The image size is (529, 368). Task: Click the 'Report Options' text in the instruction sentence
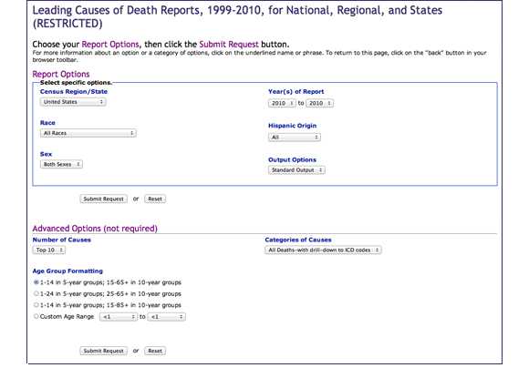click(110, 44)
